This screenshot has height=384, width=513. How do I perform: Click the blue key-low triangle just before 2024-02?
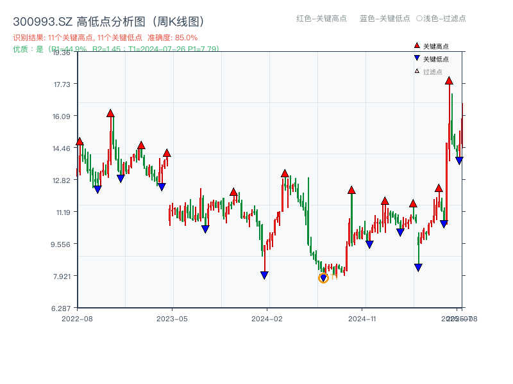[x=264, y=275]
